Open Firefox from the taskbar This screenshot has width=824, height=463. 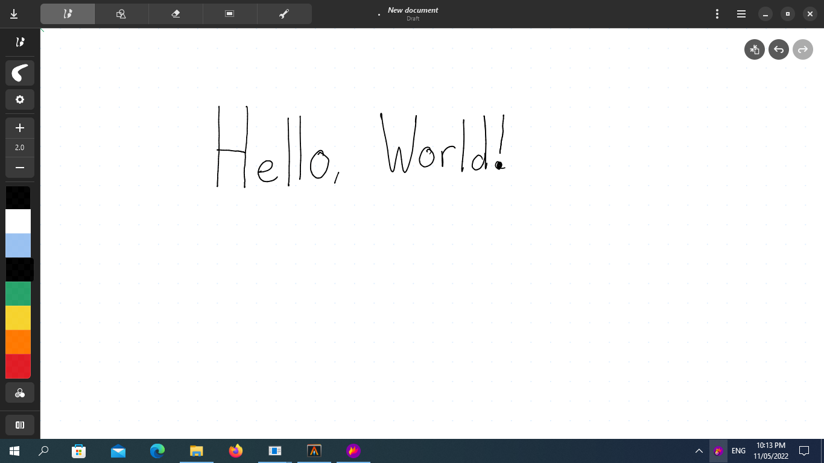236,451
